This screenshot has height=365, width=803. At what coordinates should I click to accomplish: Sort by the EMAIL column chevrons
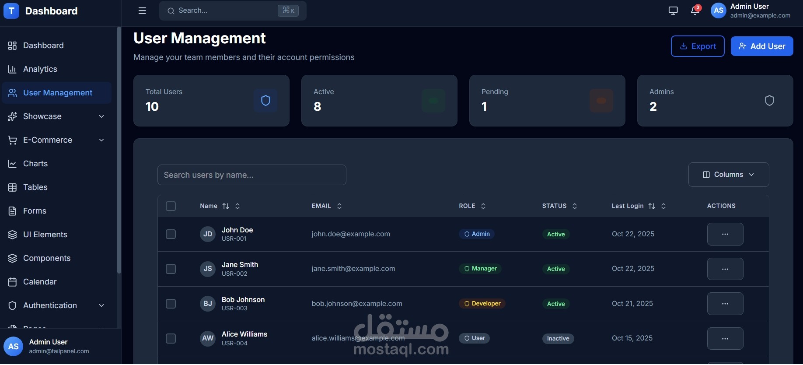(x=339, y=206)
